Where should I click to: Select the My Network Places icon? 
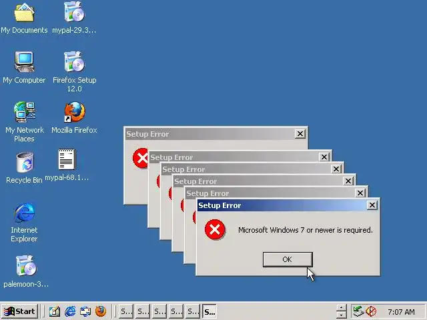click(x=24, y=112)
